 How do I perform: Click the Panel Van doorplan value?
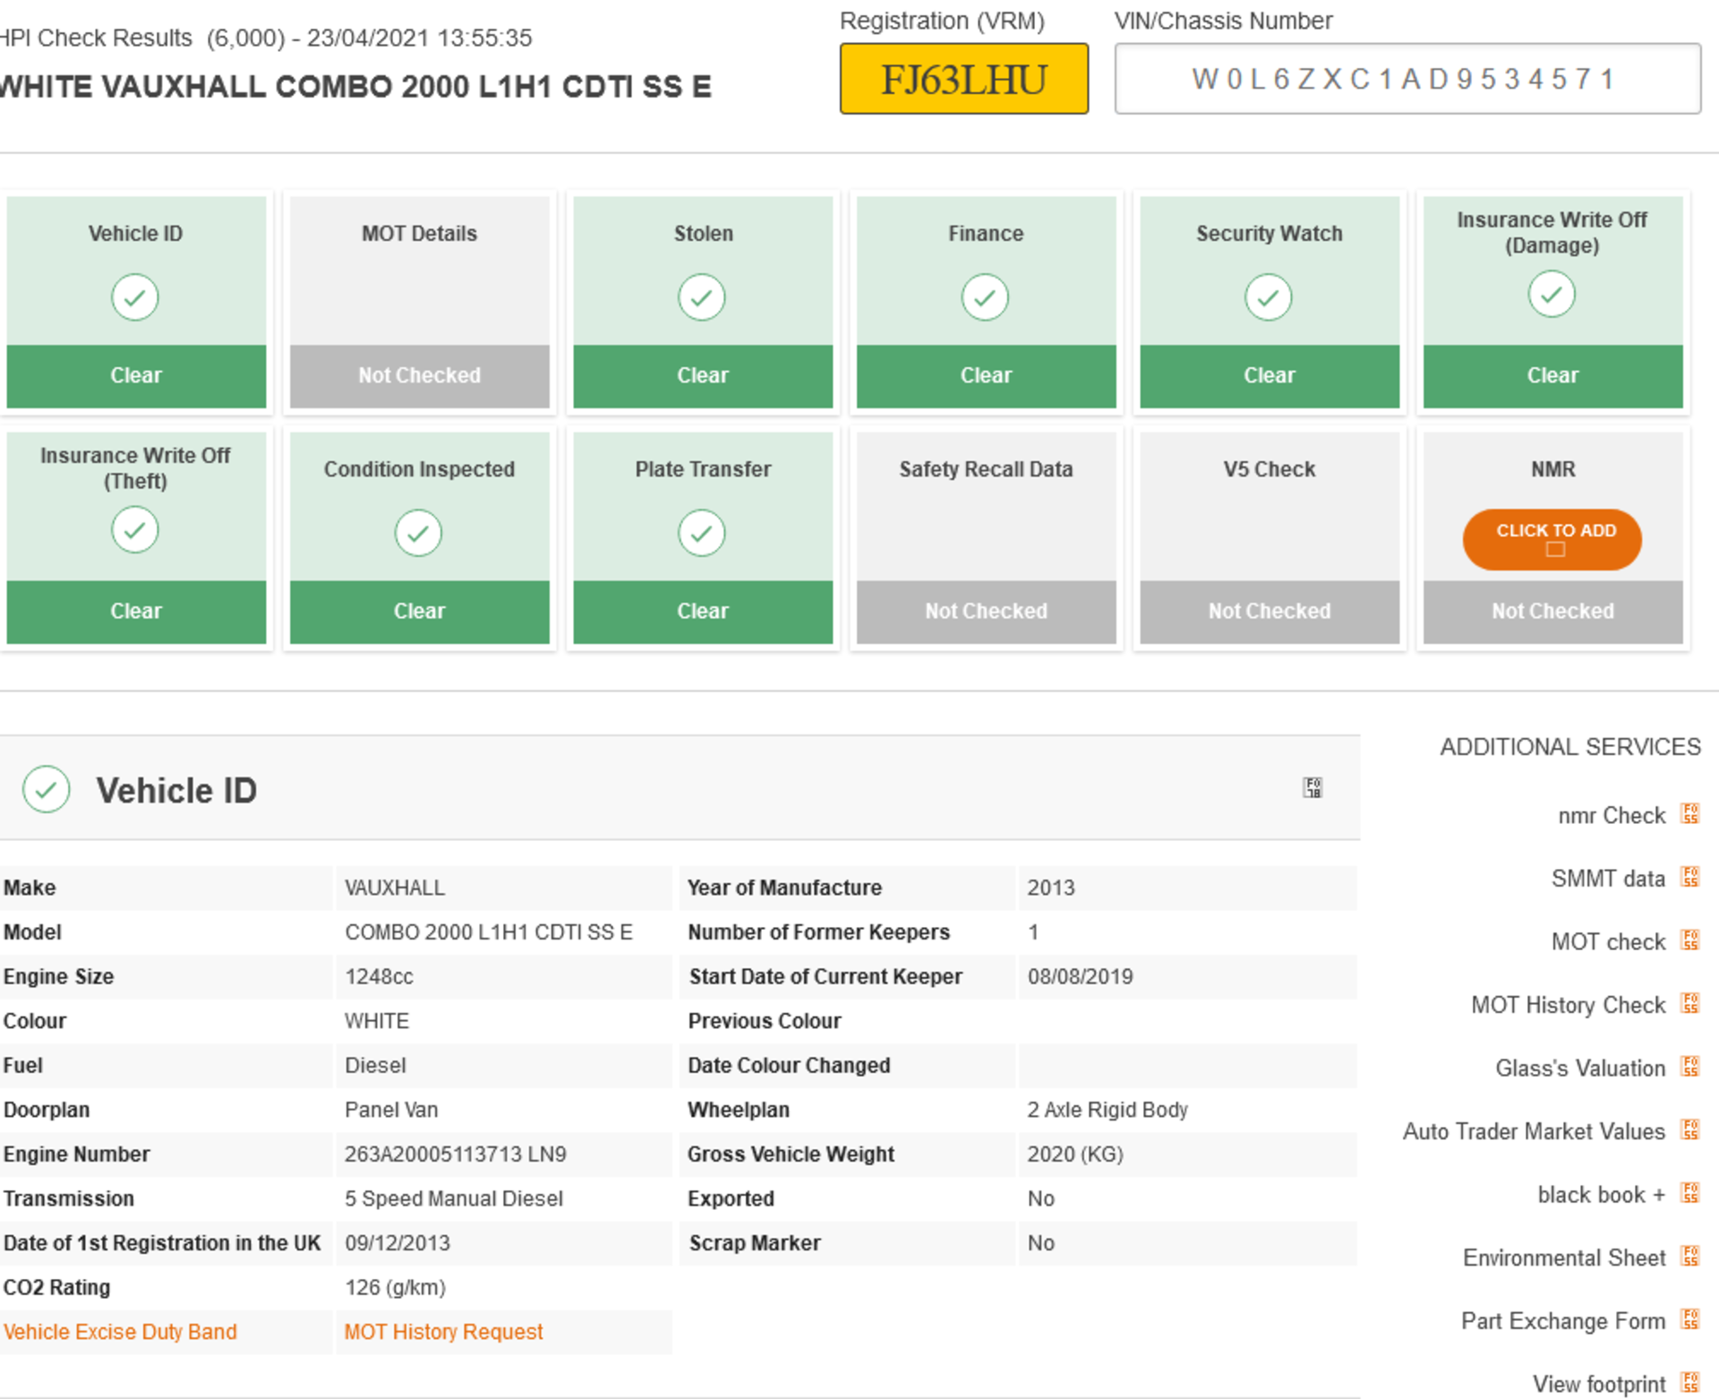tap(391, 1110)
